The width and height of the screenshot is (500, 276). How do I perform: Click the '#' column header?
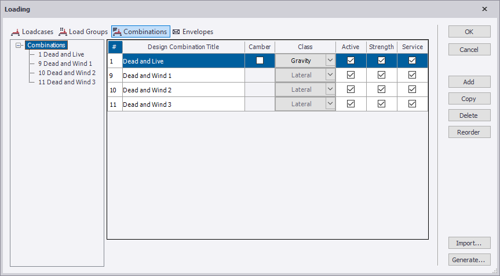[x=115, y=47]
